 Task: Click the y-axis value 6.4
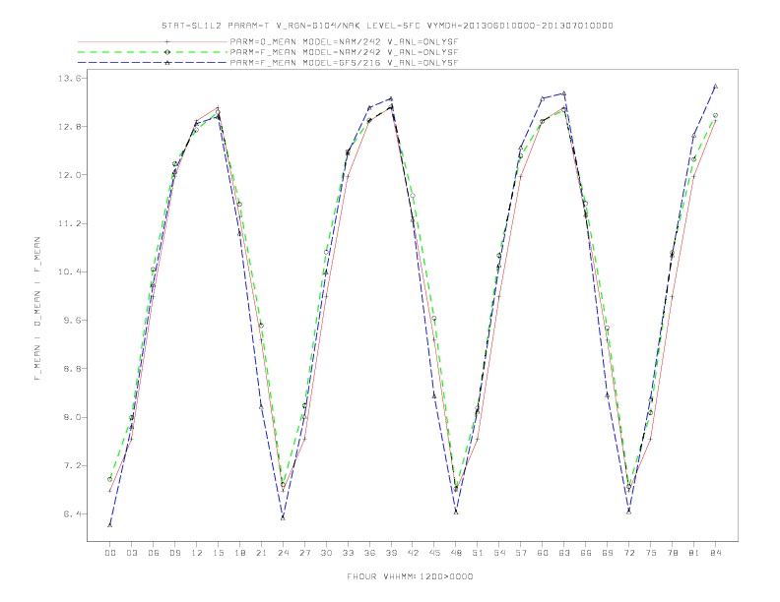coord(71,514)
